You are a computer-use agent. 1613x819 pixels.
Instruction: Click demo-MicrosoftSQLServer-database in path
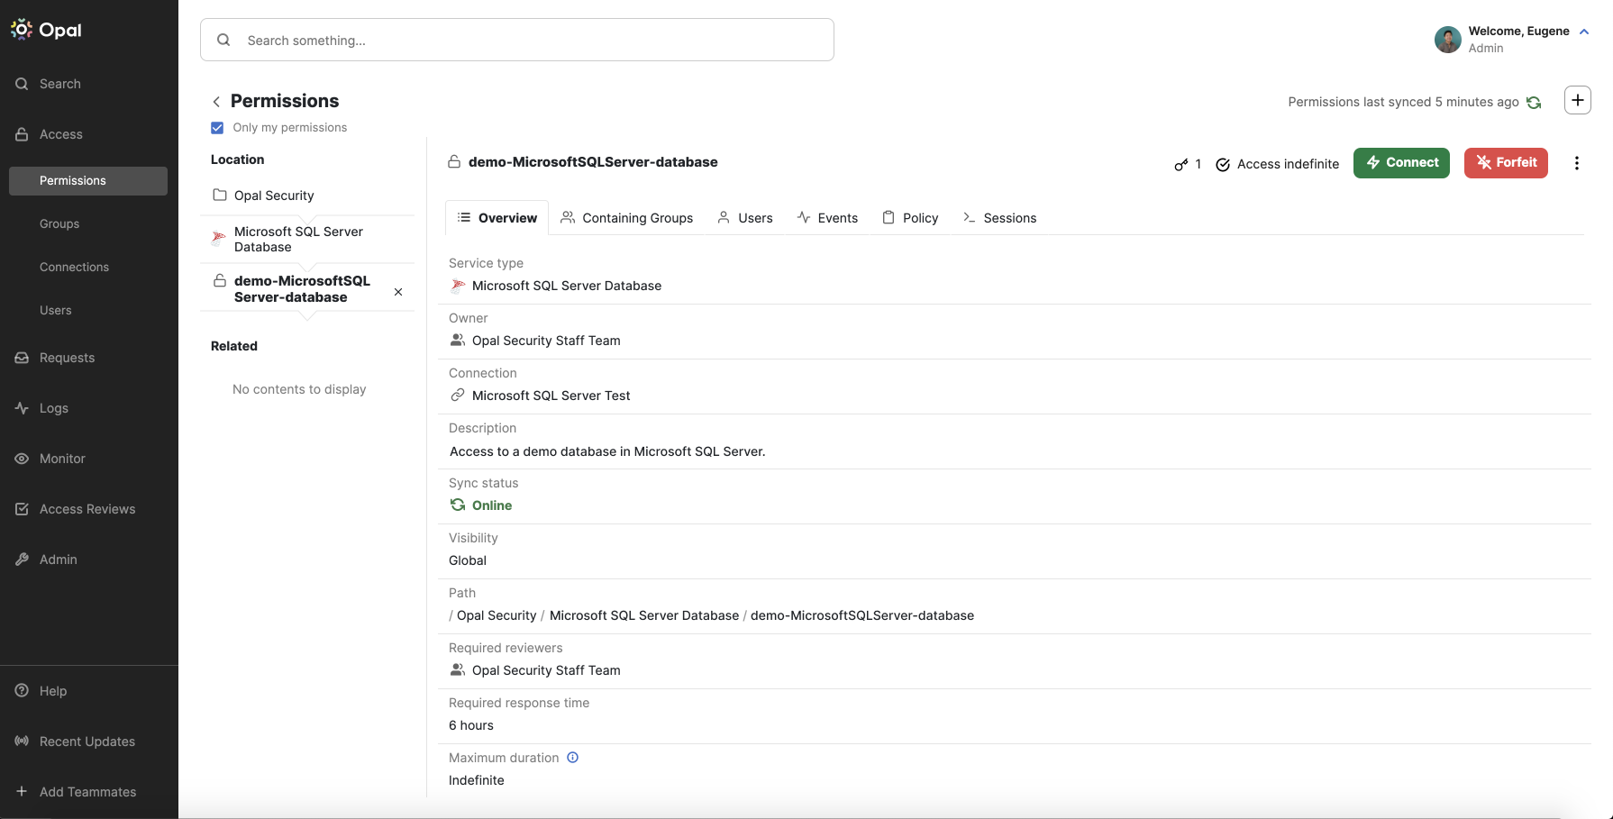[862, 615]
